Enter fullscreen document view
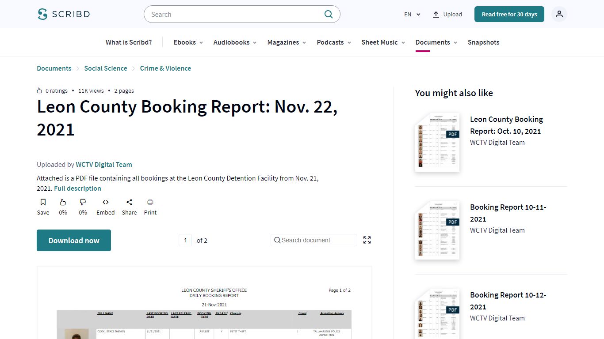 click(367, 240)
